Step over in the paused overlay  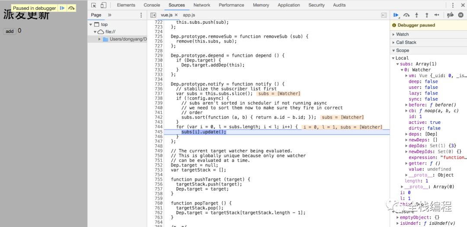[x=71, y=8]
